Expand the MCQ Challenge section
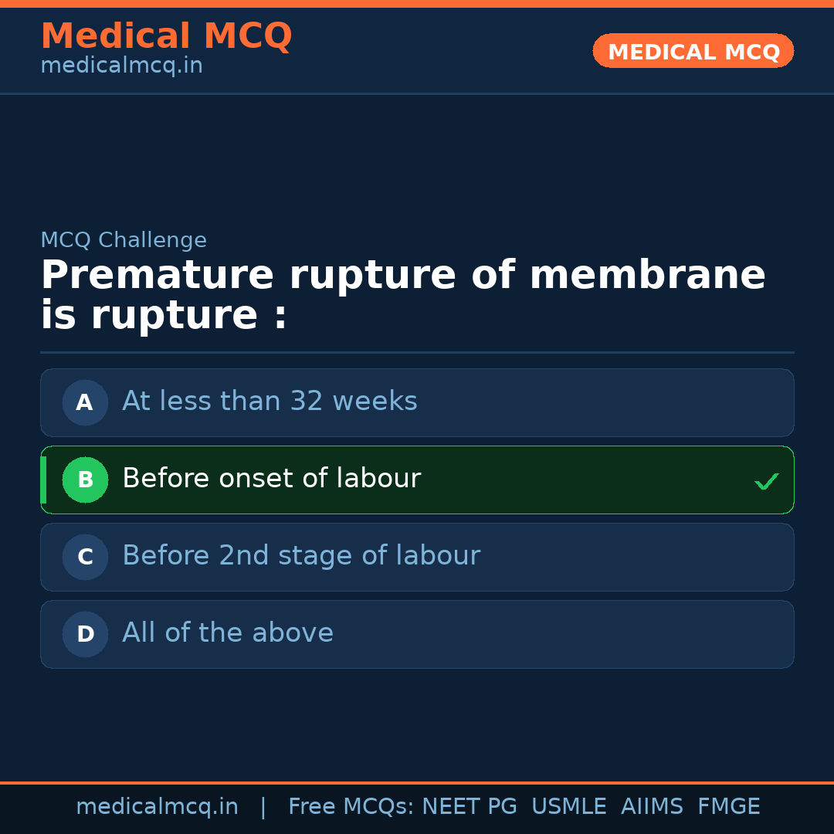The image size is (834, 834). point(124,240)
